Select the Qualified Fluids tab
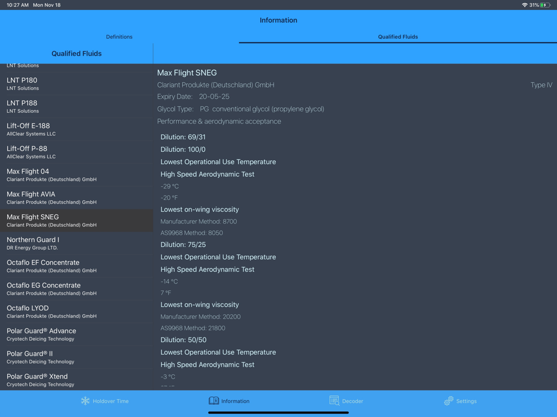This screenshot has width=557, height=417. tap(398, 37)
